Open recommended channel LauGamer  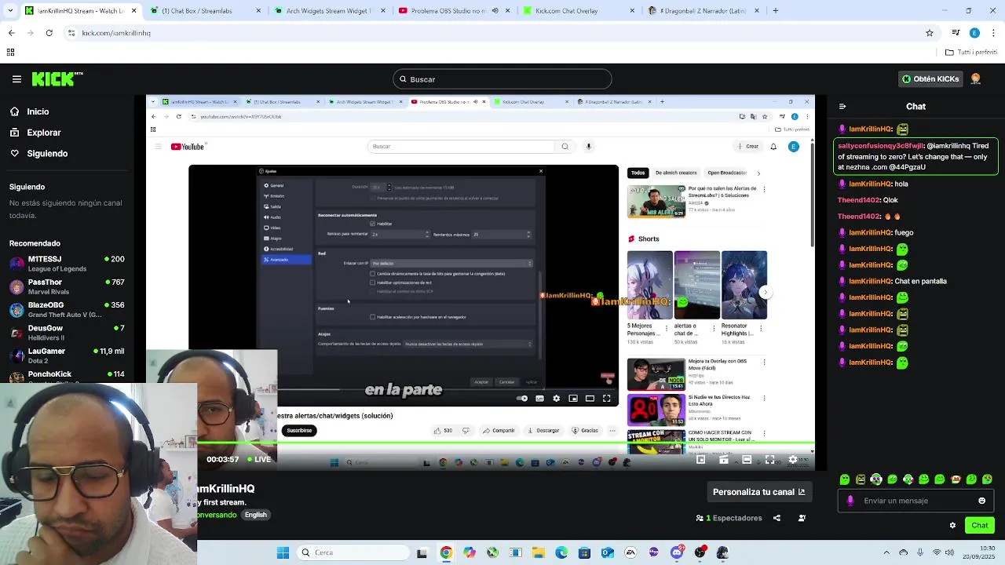67,355
